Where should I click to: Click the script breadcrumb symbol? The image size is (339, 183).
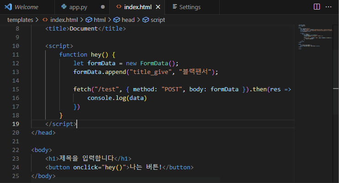point(158,20)
